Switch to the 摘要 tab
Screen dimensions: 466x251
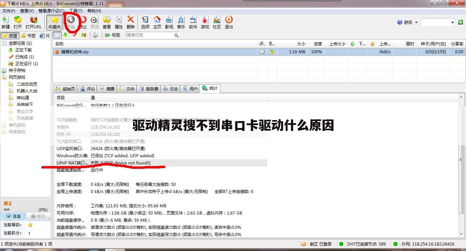(107, 89)
